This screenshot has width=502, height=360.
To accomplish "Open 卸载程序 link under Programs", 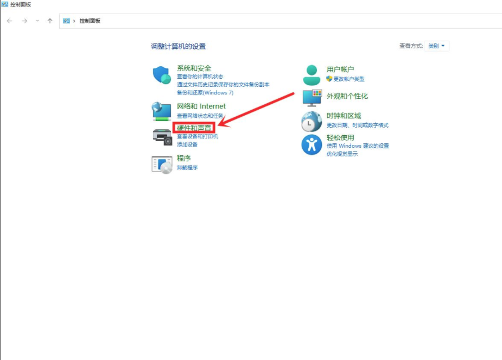I will (187, 167).
